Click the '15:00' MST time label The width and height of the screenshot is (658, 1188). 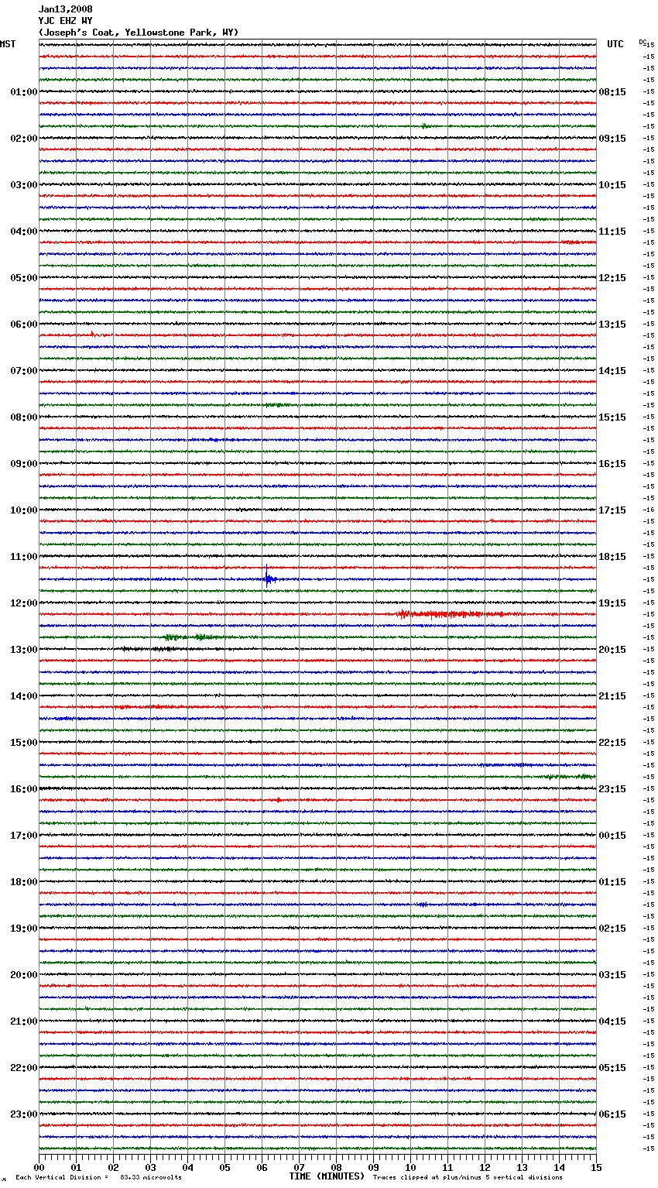(x=24, y=743)
